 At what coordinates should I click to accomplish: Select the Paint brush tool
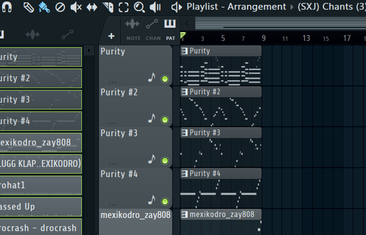tap(44, 7)
